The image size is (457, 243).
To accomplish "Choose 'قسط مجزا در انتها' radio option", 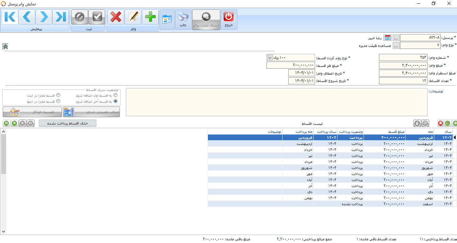I will tap(58, 101).
